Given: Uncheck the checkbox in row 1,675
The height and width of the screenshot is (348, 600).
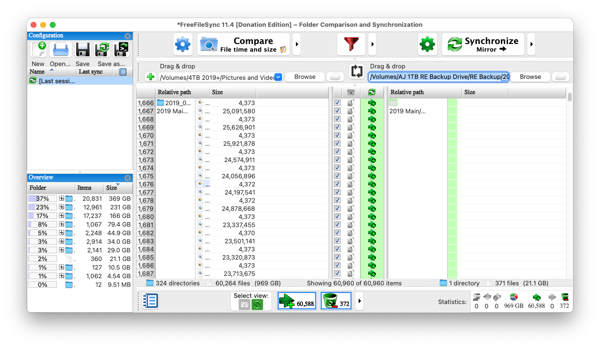Looking at the screenshot, I should [337, 176].
